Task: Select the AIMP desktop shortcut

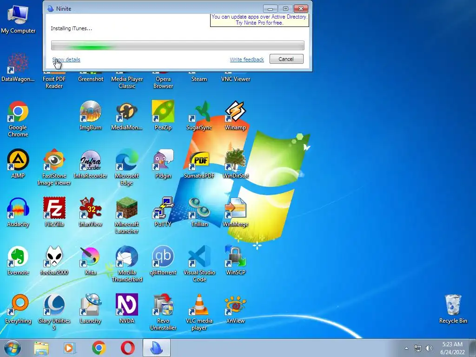Action: point(18,164)
